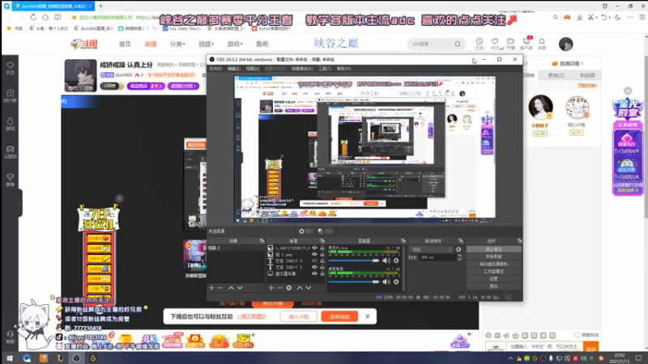Increase transition duration with the up stepper
The image size is (648, 364).
pyautogui.click(x=459, y=256)
